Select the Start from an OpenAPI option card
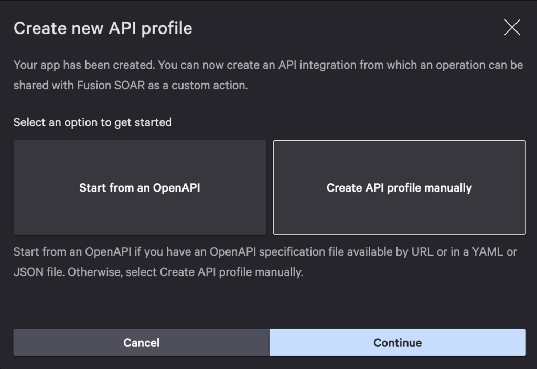The height and width of the screenshot is (369, 537). click(139, 187)
